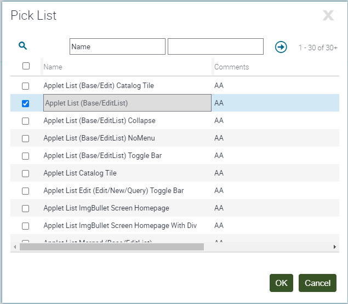Click the magnifying glass search icon
Screen dimensions: 348x304
(23, 46)
